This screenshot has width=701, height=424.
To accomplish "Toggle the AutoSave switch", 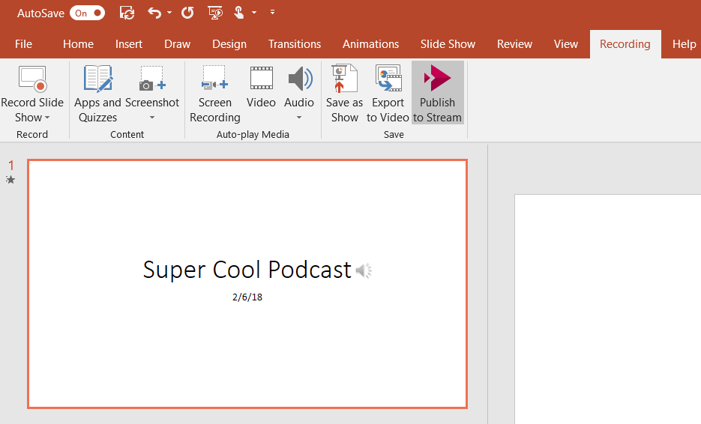I will point(87,13).
